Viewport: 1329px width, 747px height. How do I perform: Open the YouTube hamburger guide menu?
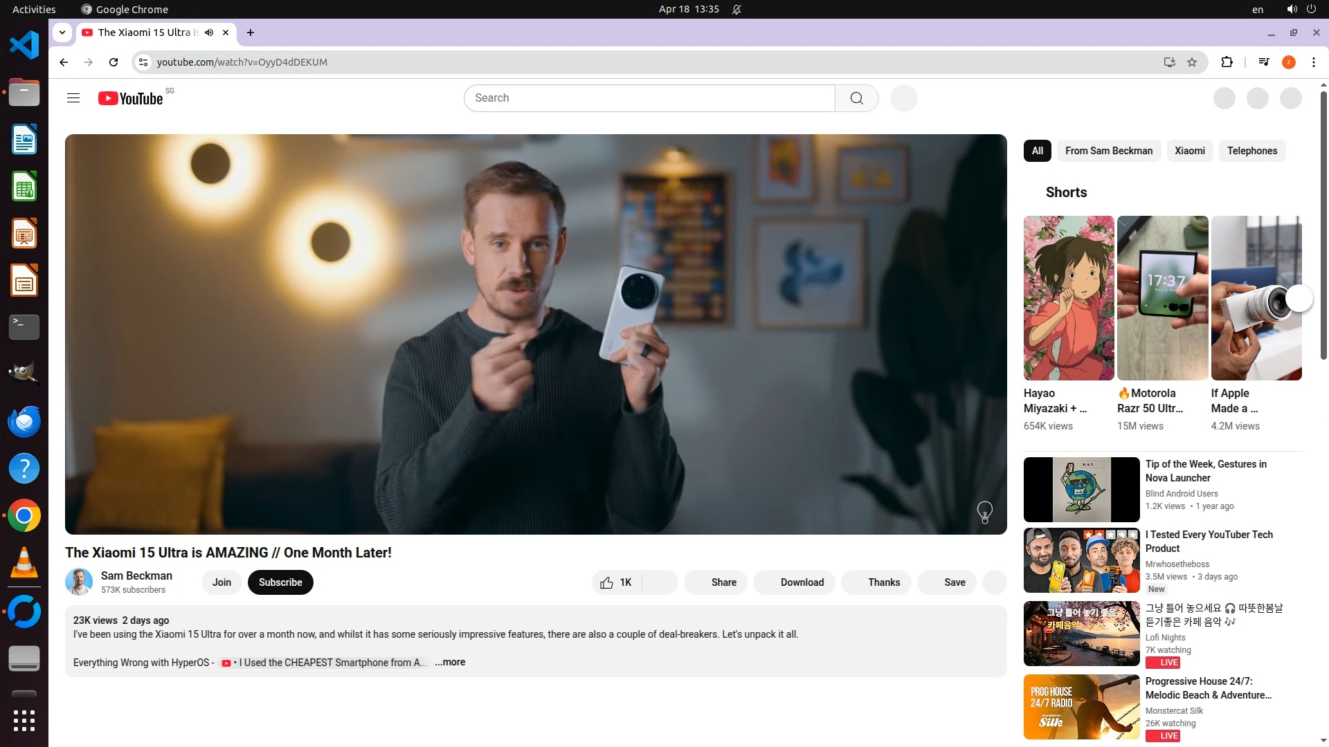point(73,98)
